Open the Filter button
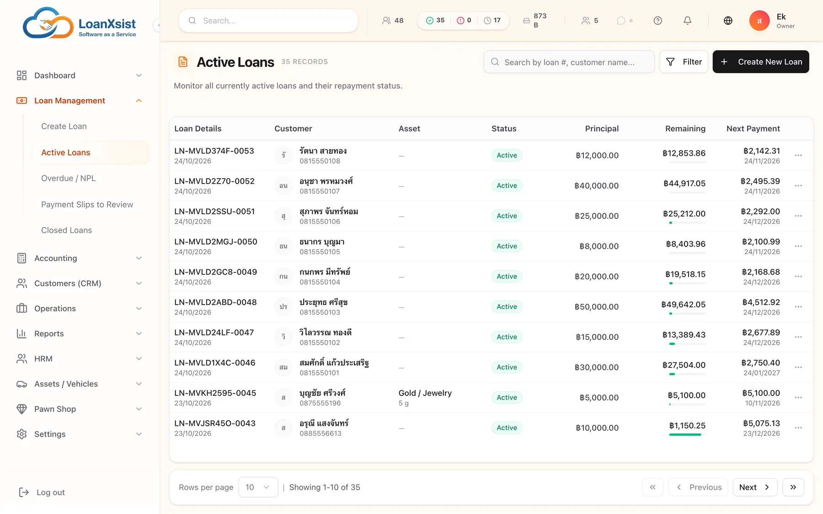Viewport: 823px width, 514px height. (684, 62)
